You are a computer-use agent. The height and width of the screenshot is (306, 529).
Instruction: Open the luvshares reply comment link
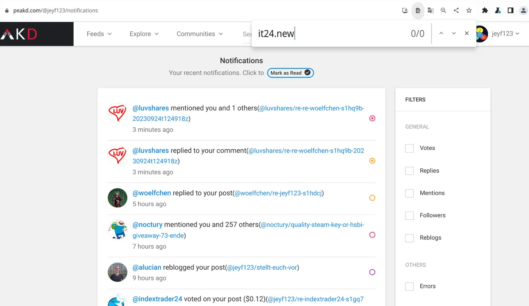coord(248,156)
